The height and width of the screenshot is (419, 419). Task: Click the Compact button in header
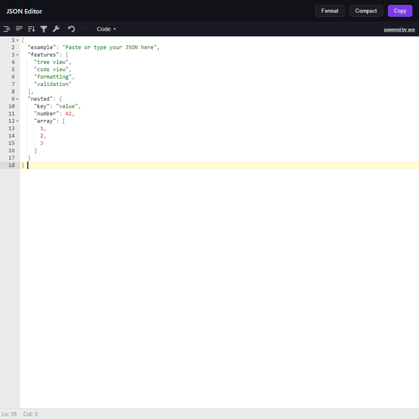coord(366,11)
